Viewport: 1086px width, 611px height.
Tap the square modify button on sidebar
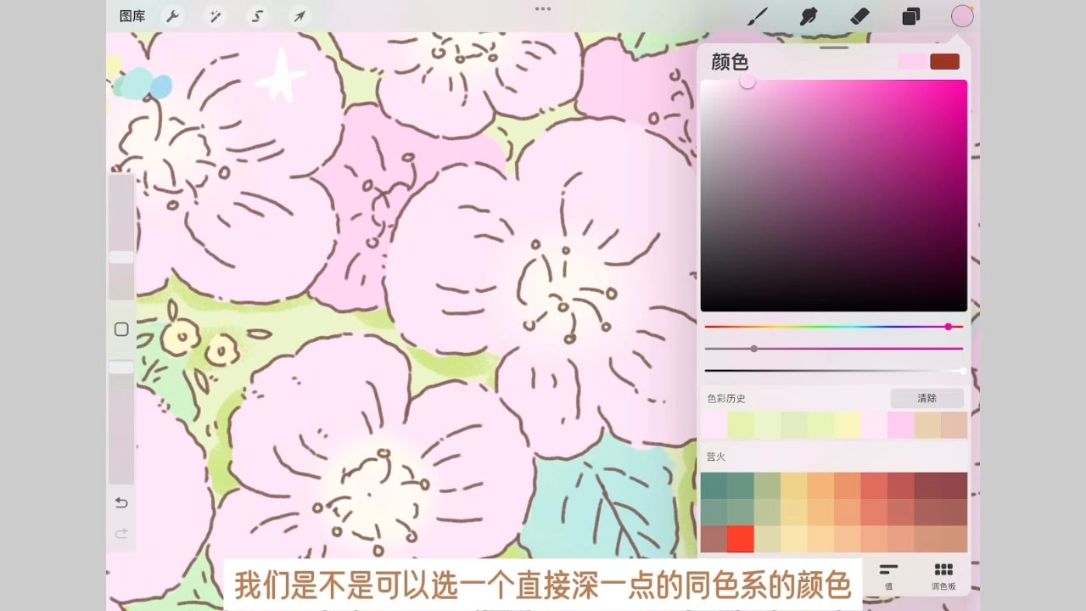(121, 329)
